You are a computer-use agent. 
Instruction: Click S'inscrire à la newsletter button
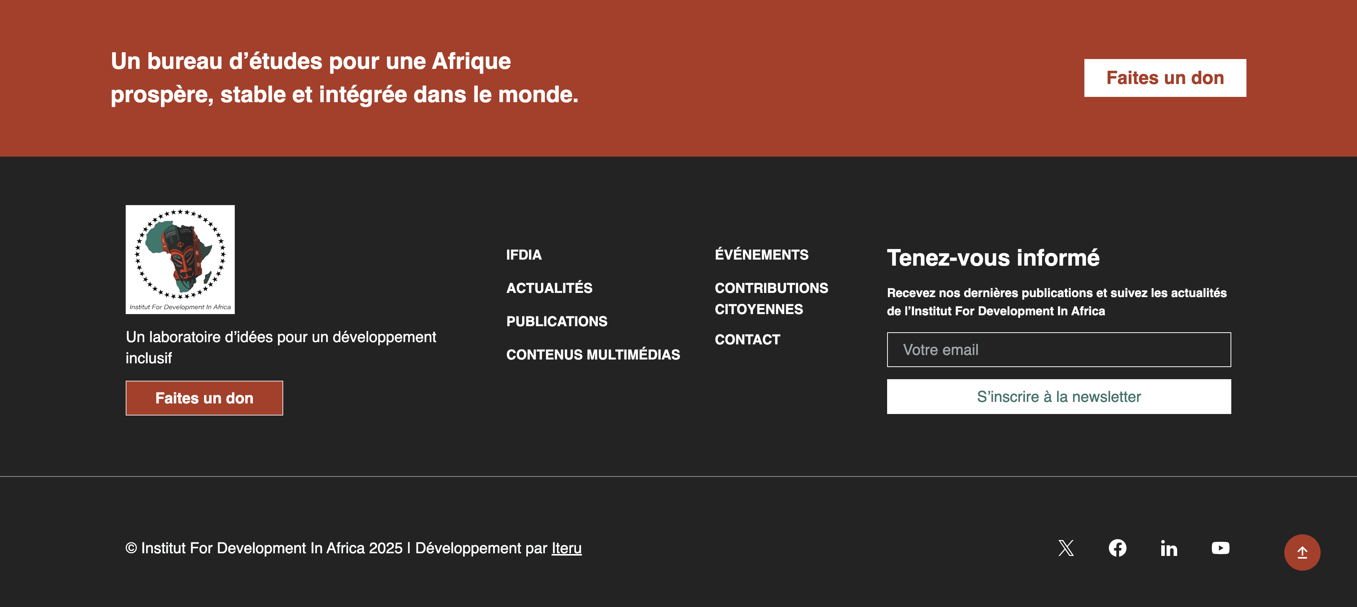click(1058, 397)
